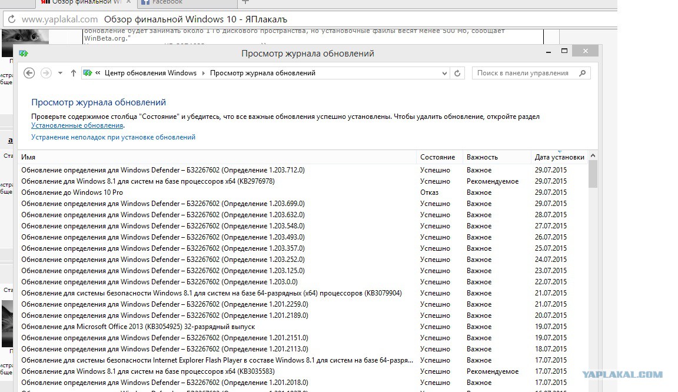Switch to the Facebook browser tab
This screenshot has height=392, width=678.
(187, 3)
